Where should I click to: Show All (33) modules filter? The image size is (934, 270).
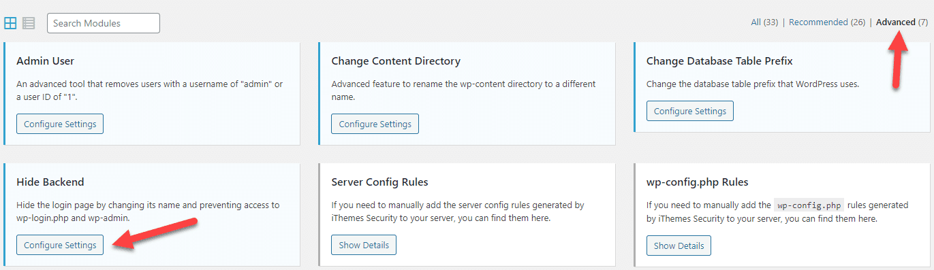[x=765, y=22]
